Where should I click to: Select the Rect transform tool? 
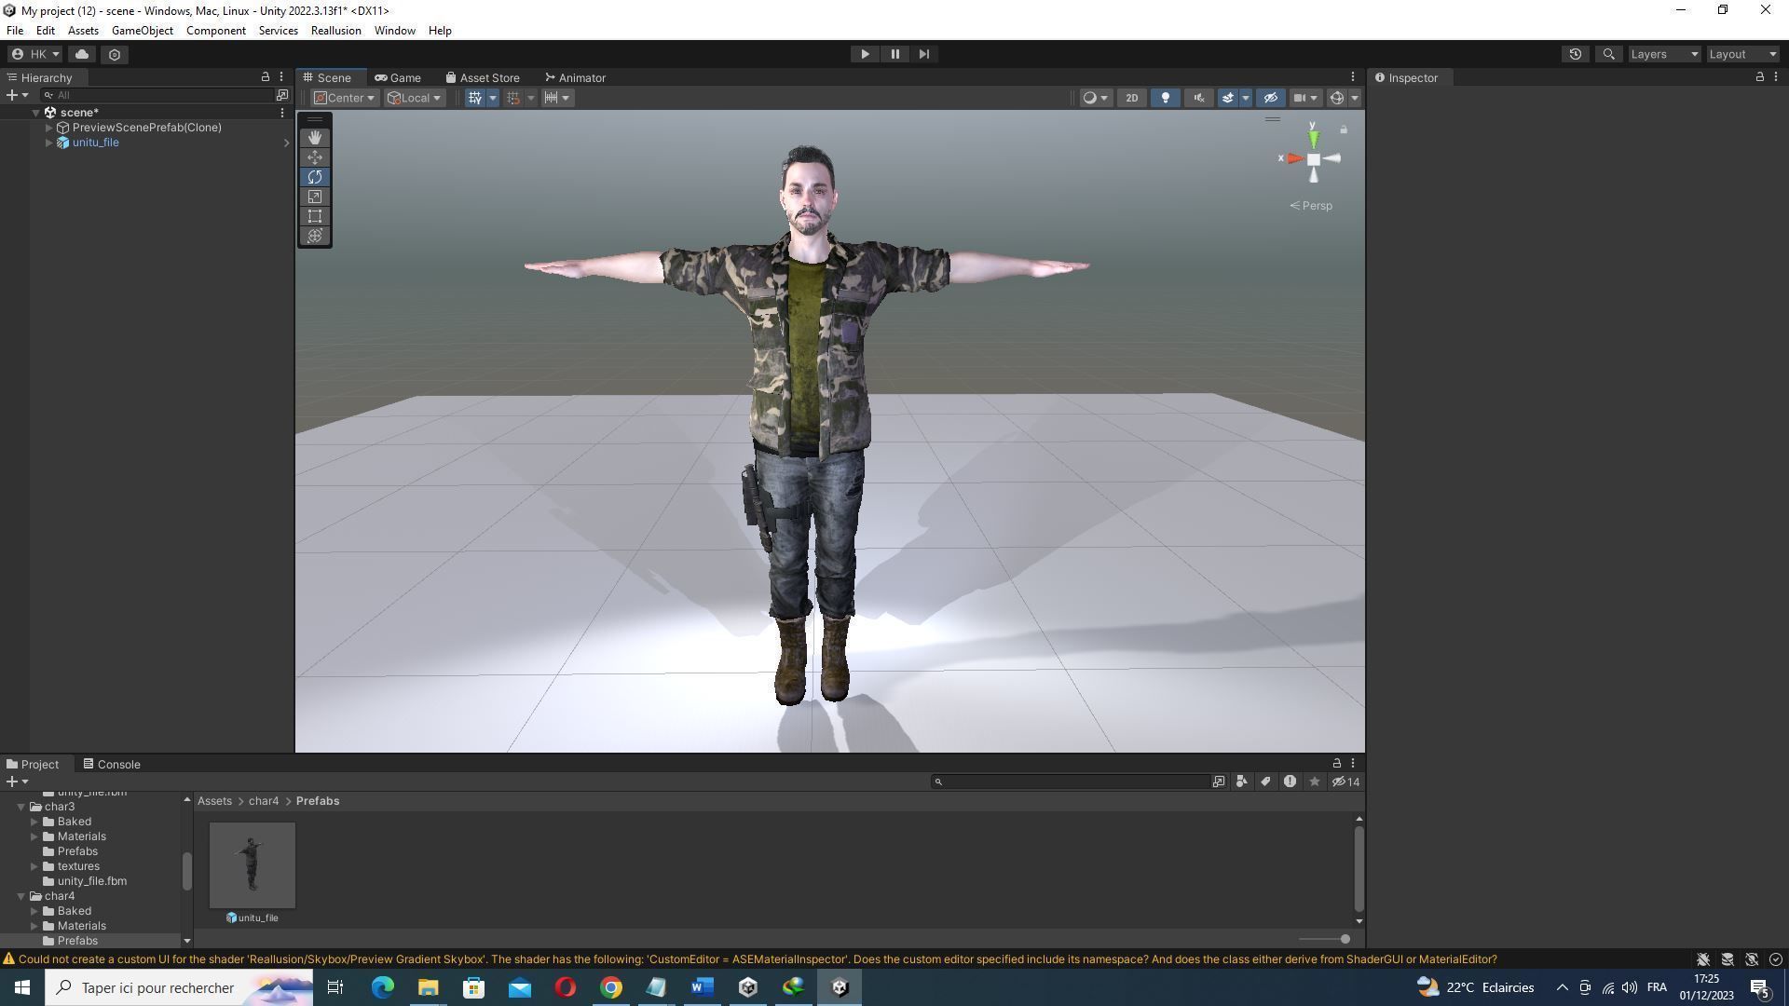point(315,216)
